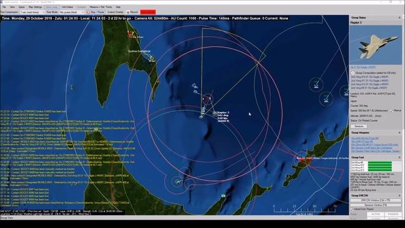Select the red hostile contact north of Sakhalin

point(130,34)
